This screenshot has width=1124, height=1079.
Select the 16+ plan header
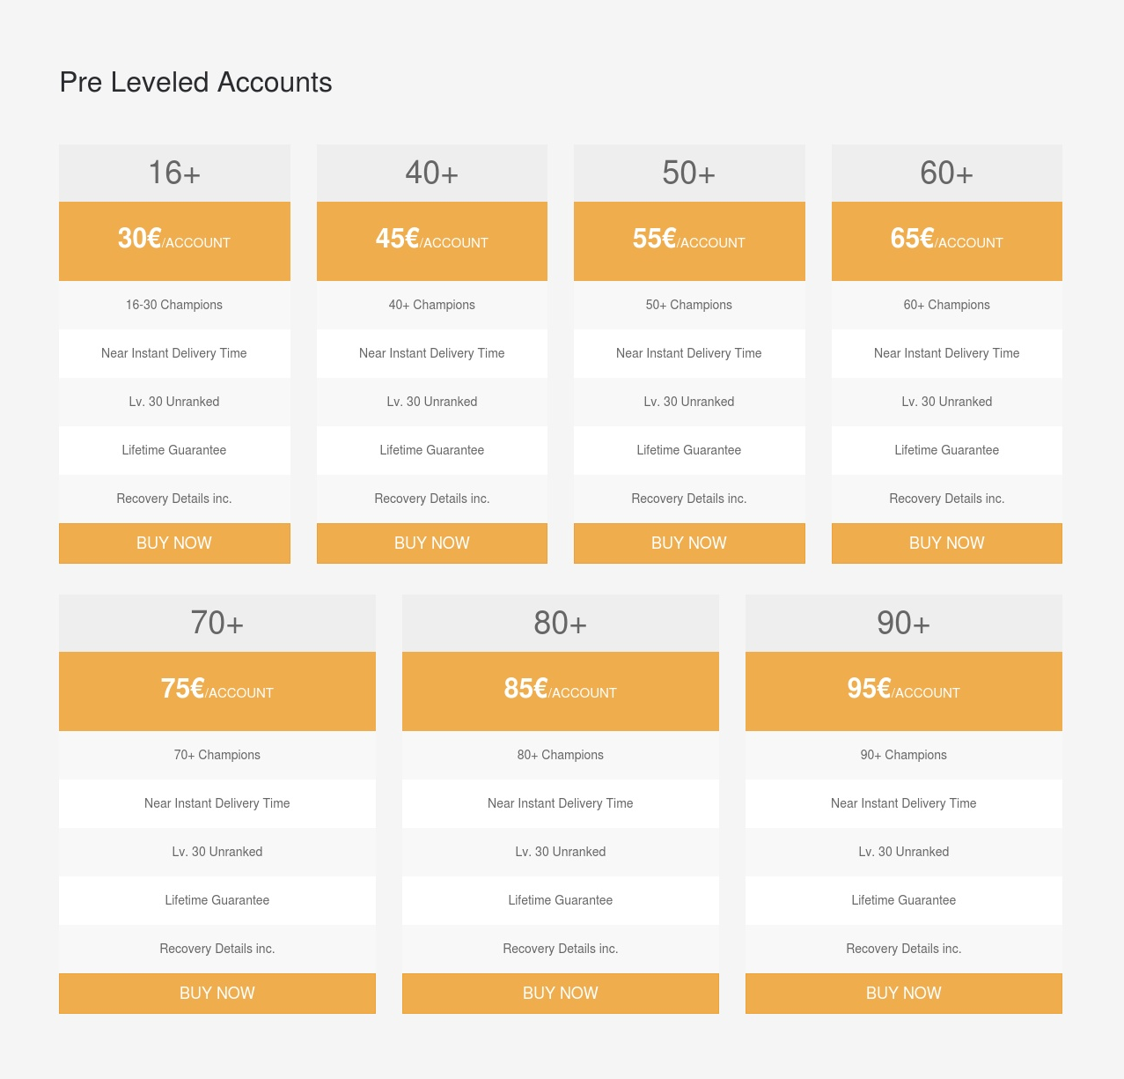(x=174, y=174)
